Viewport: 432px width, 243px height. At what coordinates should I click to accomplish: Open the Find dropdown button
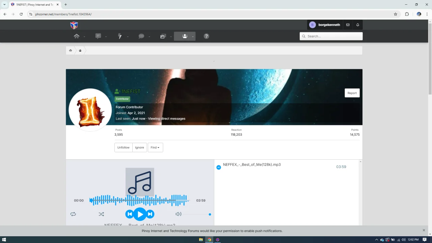point(155,147)
